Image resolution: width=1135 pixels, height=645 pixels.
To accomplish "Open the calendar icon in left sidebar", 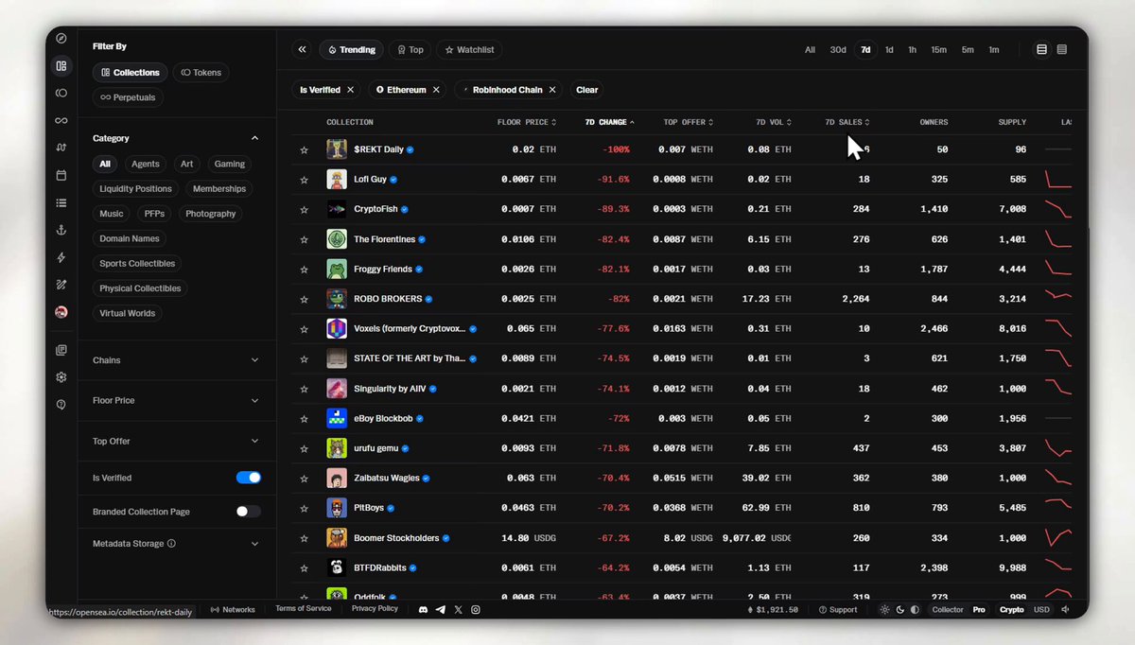I will pyautogui.click(x=61, y=175).
